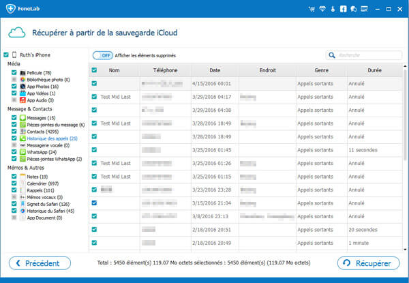Click the Historique des appels phone icon

click(x=22, y=138)
